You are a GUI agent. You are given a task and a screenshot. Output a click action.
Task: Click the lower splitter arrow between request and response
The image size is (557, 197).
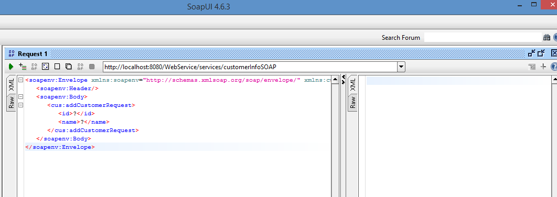pos(343,82)
